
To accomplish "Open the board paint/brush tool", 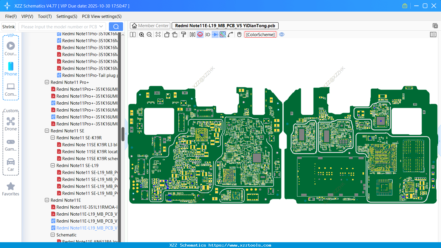I will (183, 34).
